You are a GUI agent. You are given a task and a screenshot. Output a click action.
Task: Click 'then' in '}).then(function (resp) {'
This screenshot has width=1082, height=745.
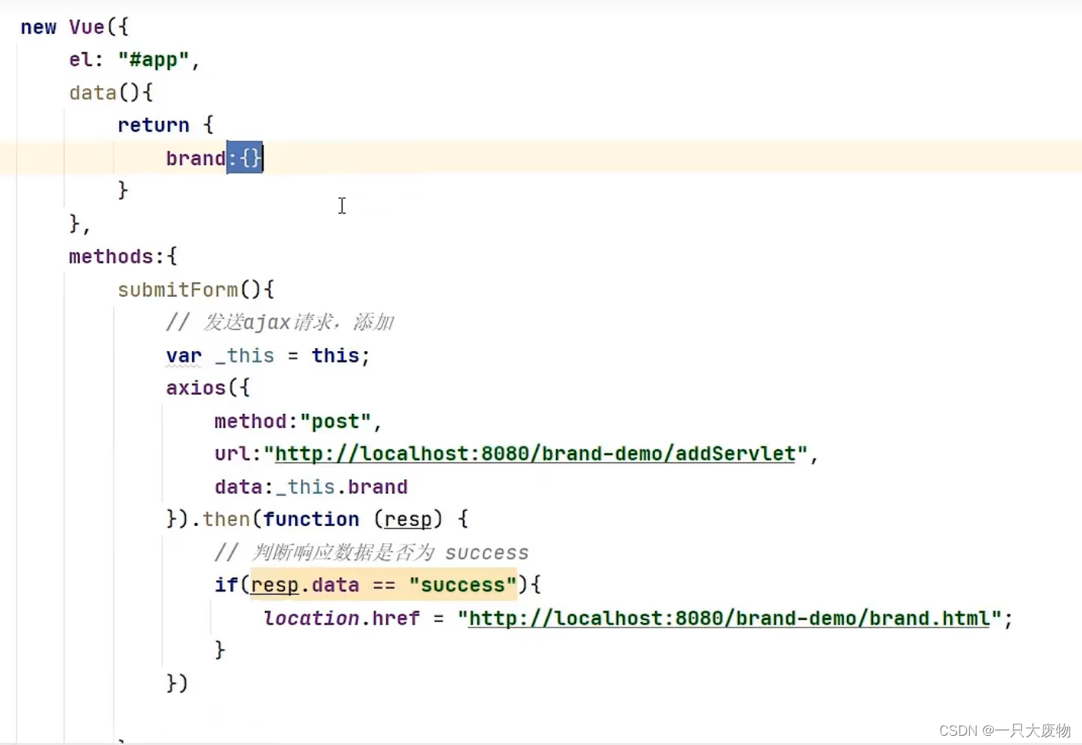(226, 519)
